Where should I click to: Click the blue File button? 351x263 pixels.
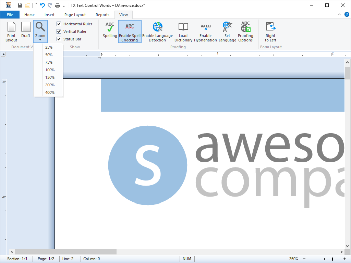pyautogui.click(x=10, y=15)
